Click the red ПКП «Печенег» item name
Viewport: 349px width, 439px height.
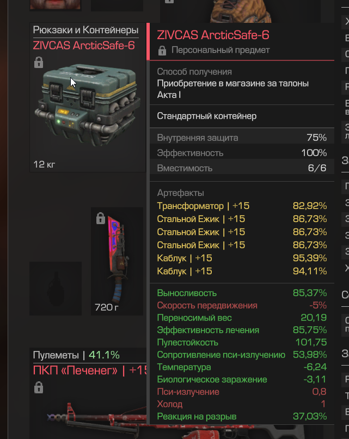(x=90, y=370)
